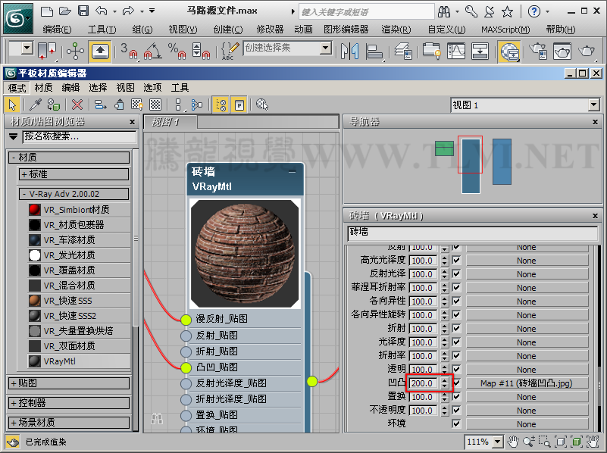Screen dimensions: 607x453
Task: Click the Curve Editor toolbar icon
Action: click(x=457, y=51)
